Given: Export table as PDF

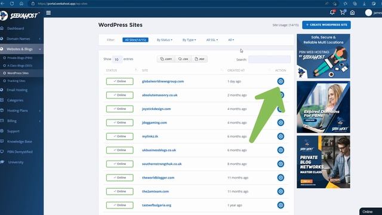Looking at the screenshot, I should (199, 59).
